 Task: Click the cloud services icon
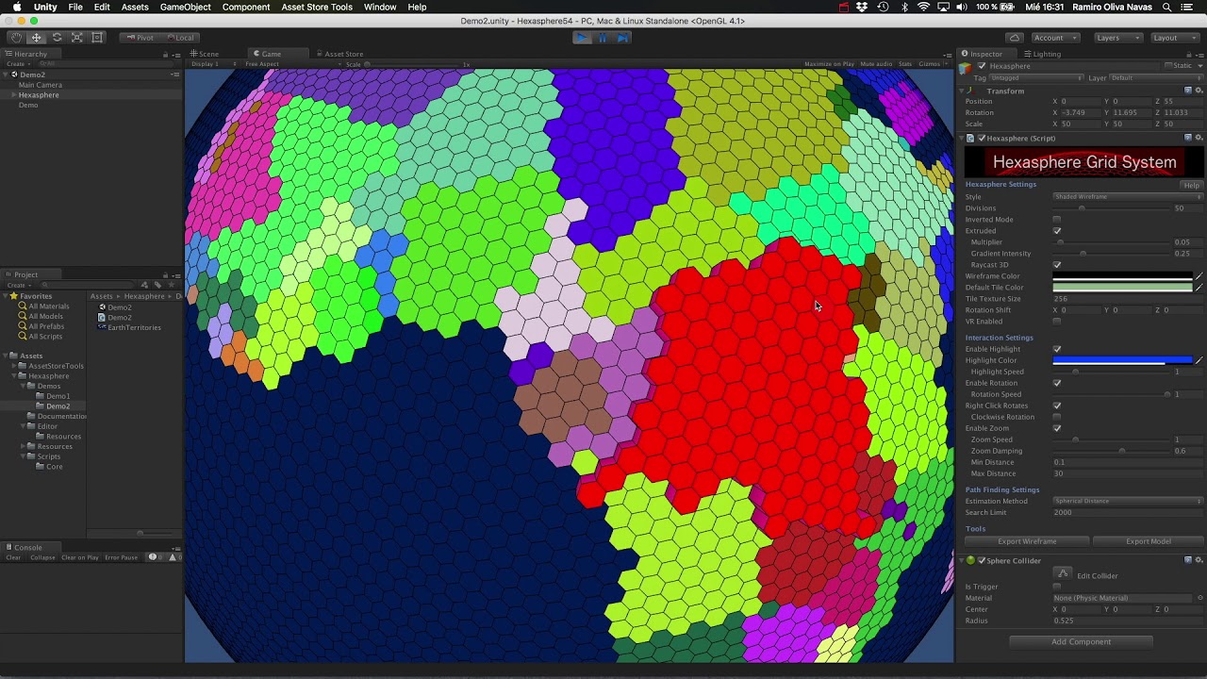click(x=1014, y=38)
